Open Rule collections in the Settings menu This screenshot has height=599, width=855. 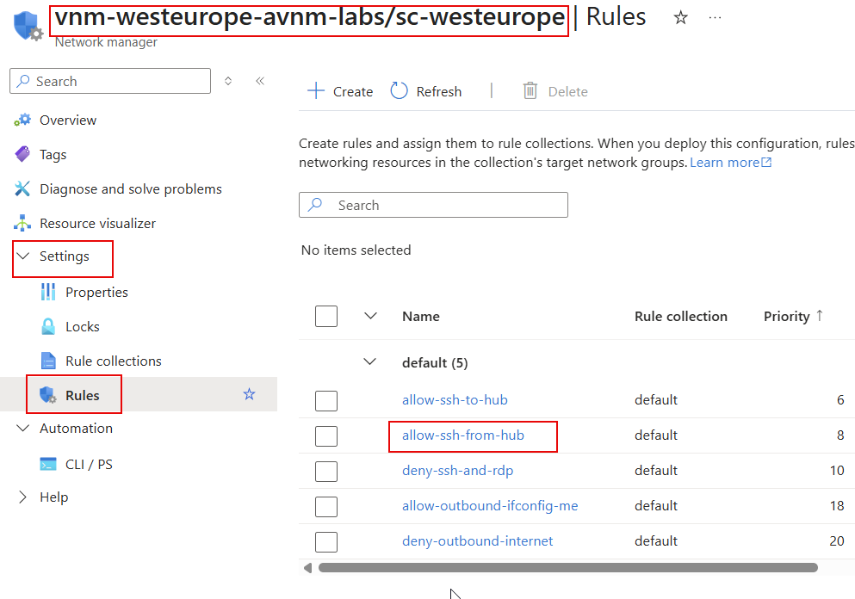tap(113, 361)
